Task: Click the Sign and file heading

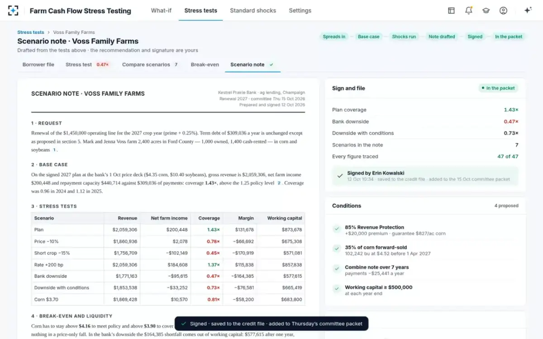Action: coord(348,88)
